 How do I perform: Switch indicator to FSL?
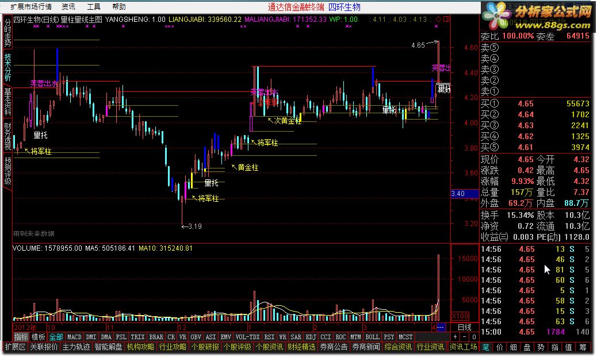tap(121, 337)
